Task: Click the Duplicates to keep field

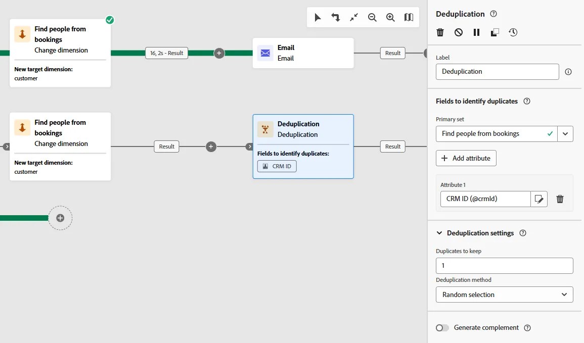Action: 504,266
